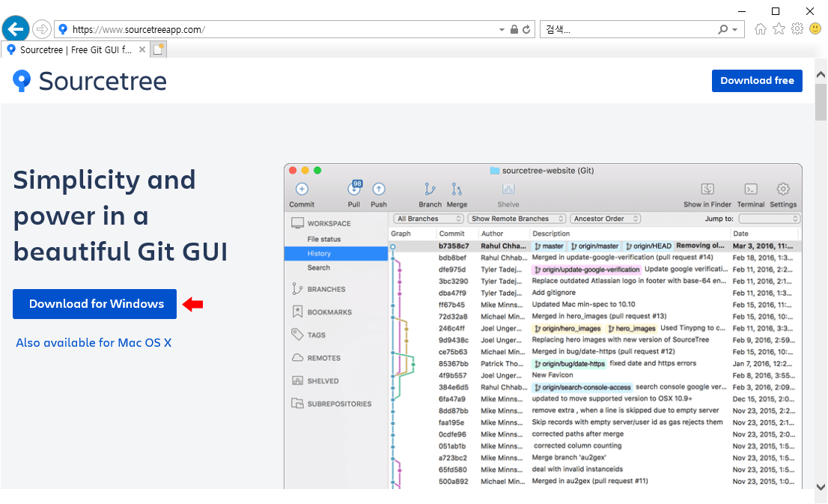Viewport: 828px width, 504px height.
Task: Click the Date column header
Action: click(740, 234)
